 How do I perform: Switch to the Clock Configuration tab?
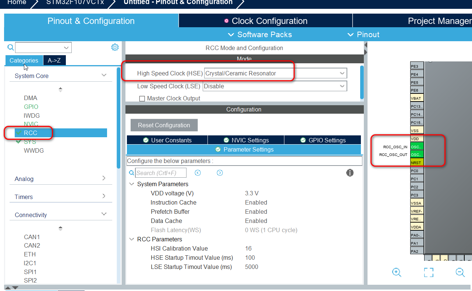point(266,21)
